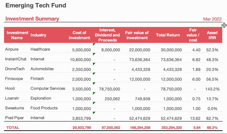Viewport: 227px width, 134px height.
Task: Click the green indicator triangle in Pied Piper row
Action: (94, 113)
